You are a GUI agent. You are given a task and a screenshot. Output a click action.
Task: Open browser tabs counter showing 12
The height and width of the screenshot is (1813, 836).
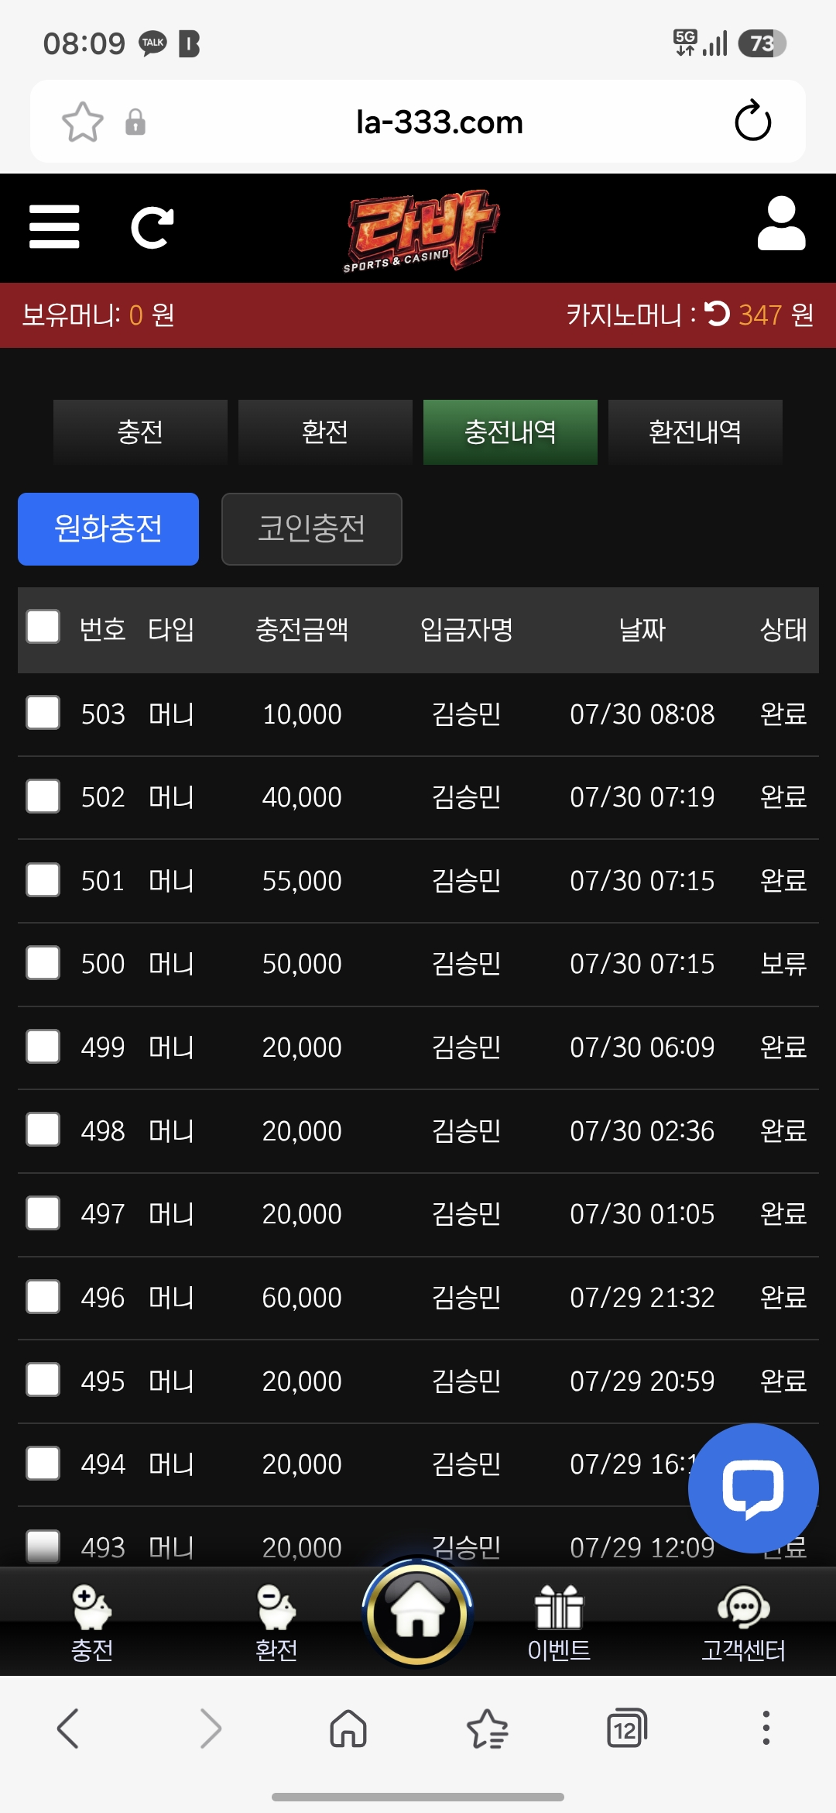click(x=626, y=1729)
